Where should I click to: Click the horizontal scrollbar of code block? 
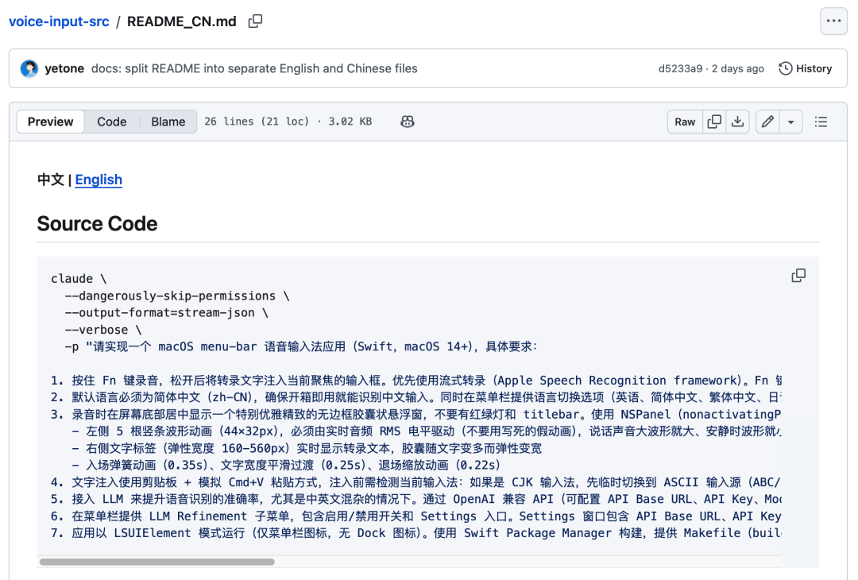157,562
